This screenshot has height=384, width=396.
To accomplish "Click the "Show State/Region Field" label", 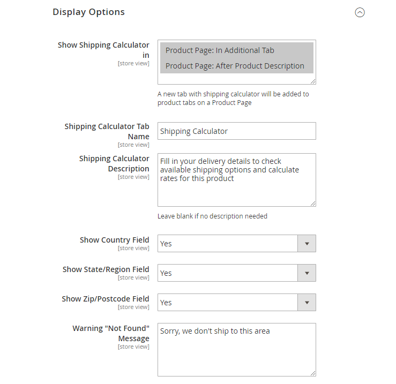I will tap(106, 269).
